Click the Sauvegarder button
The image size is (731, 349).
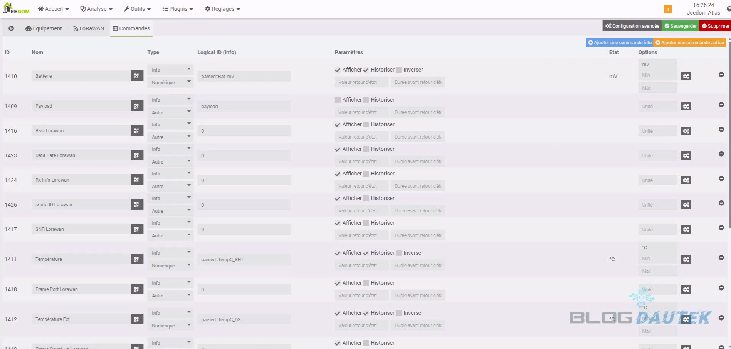point(680,26)
